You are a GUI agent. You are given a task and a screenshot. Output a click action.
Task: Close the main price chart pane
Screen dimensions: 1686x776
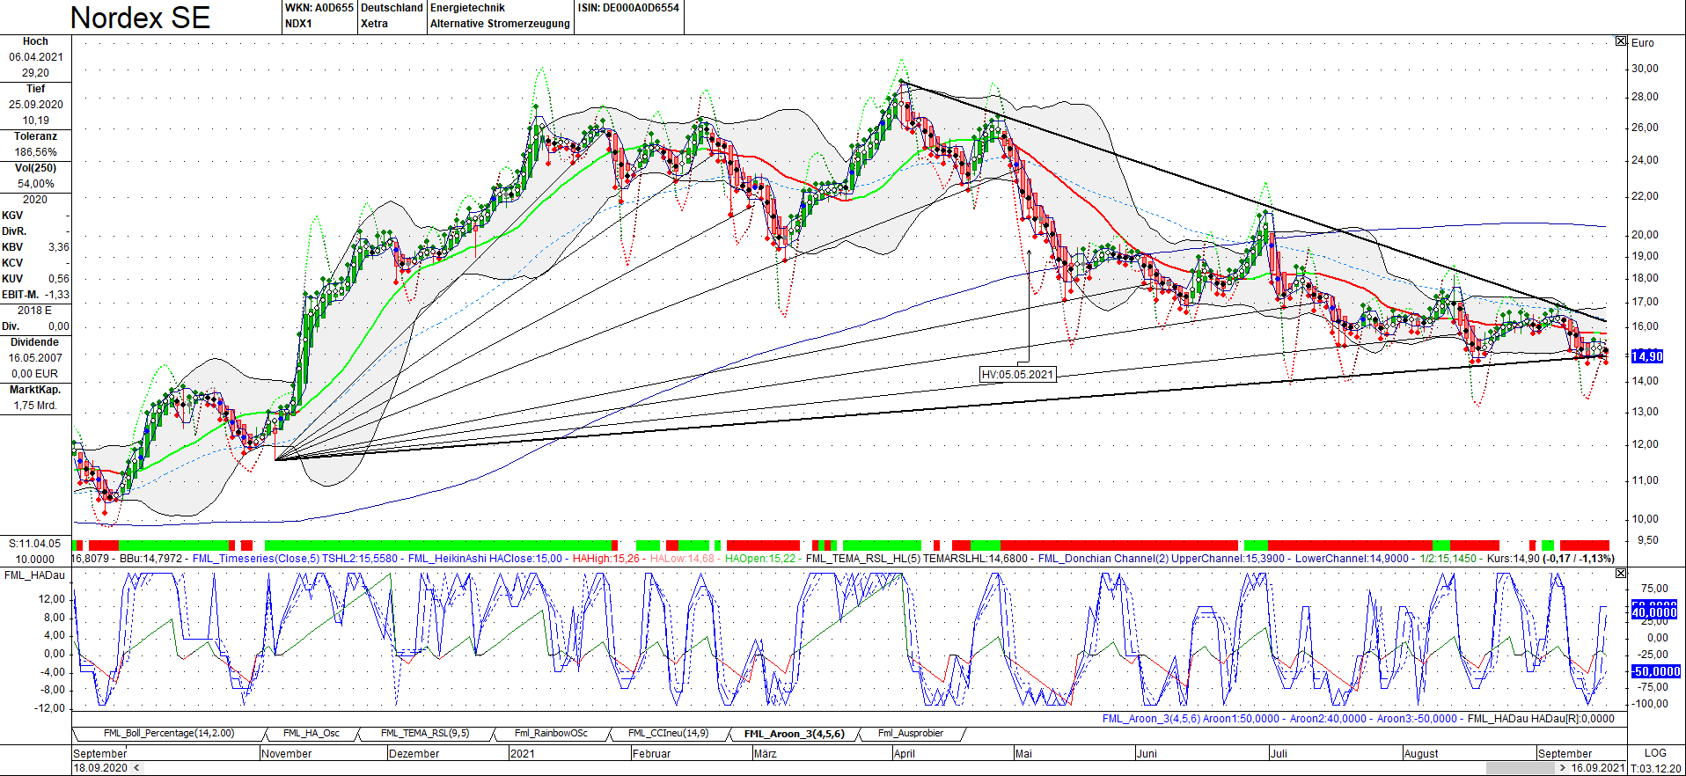pyautogui.click(x=1621, y=41)
